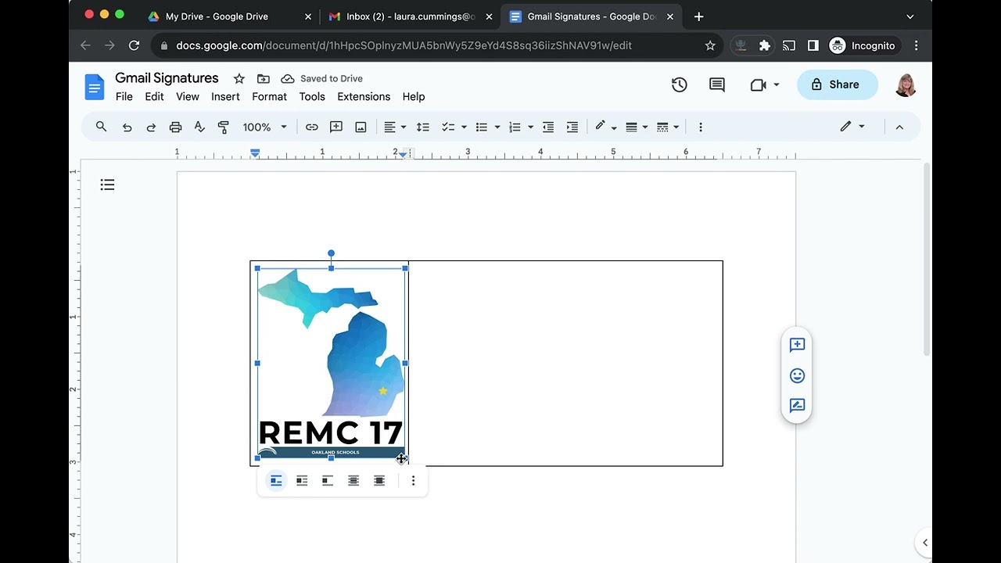Screen dimensions: 1001x563
Task: Open image options three-dot menu
Action: (x=413, y=481)
